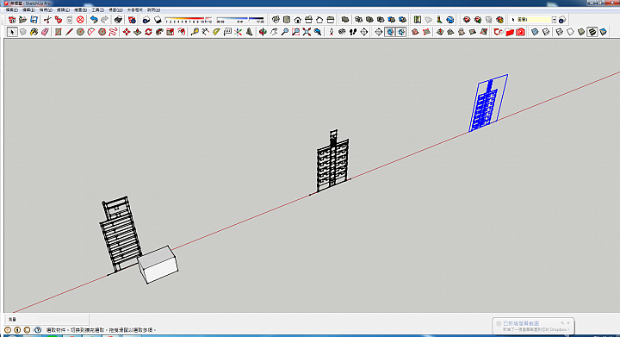Select the Tape Measure tool
The height and width of the screenshot is (337, 620).
[195, 32]
